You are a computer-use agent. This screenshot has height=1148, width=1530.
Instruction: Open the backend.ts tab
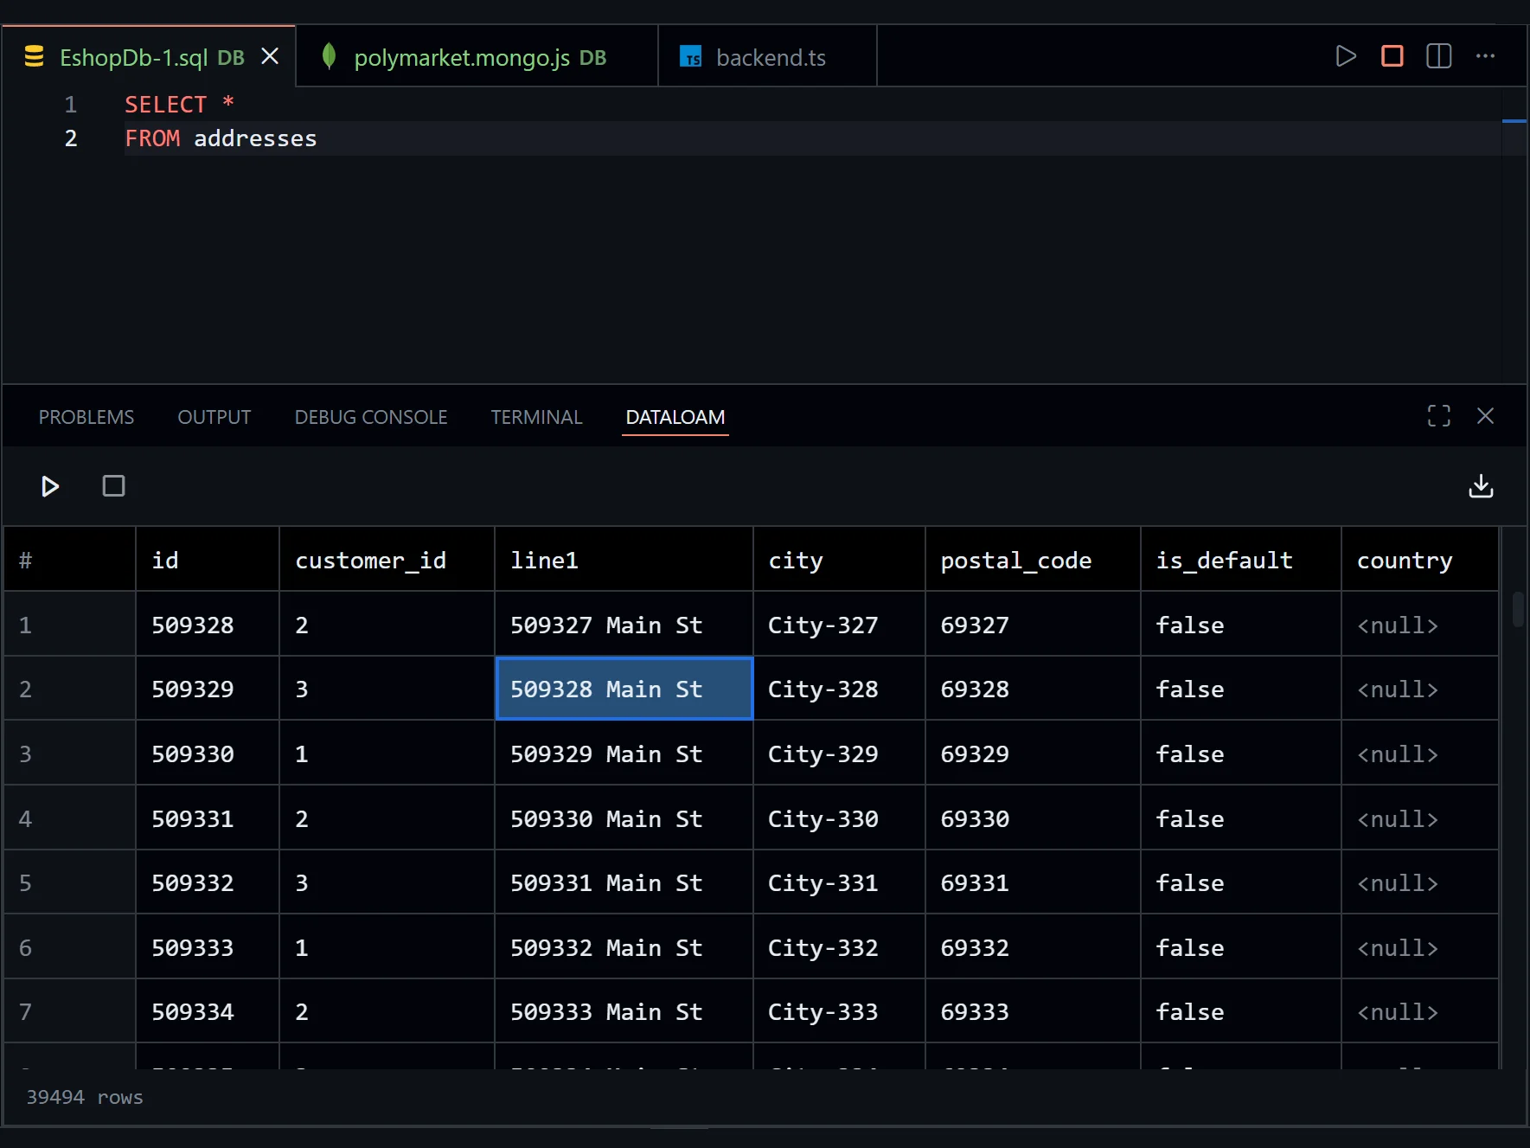coord(767,57)
